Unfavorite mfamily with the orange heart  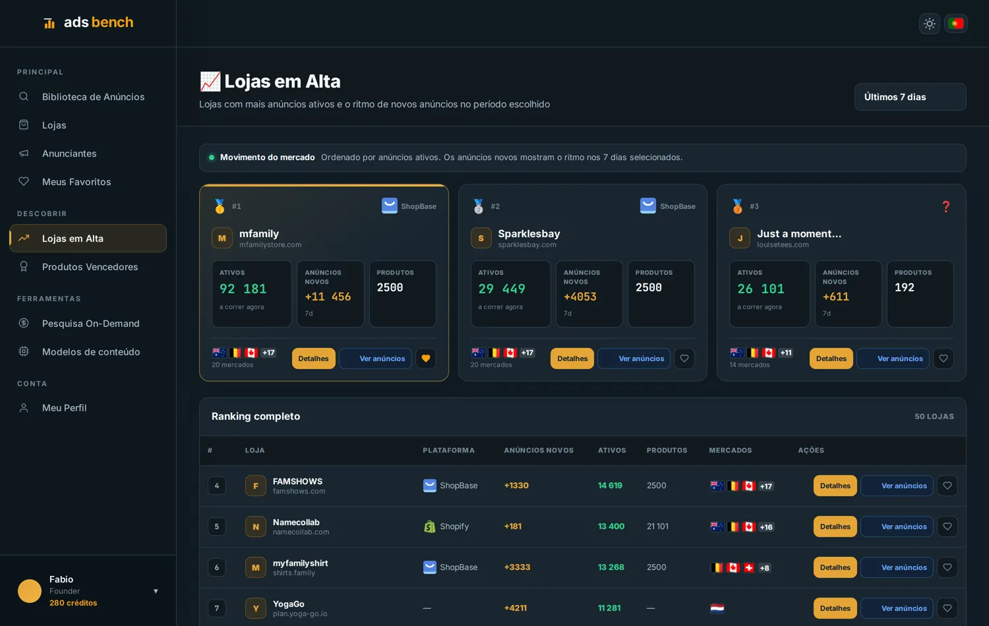click(x=426, y=358)
